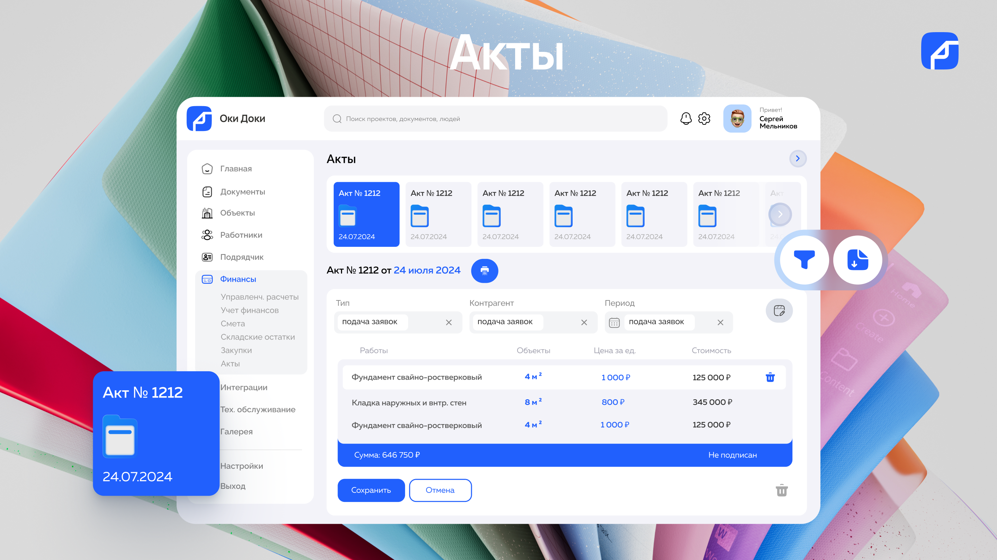
Task: Download the document with the file-arrow icon
Action: coord(858,260)
